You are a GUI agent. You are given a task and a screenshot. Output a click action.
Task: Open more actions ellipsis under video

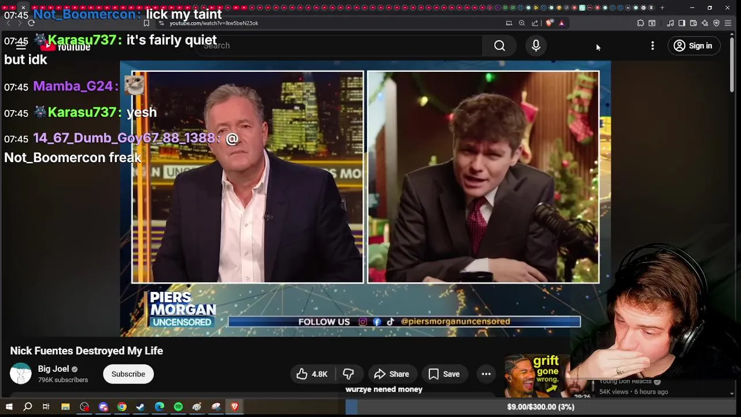(x=486, y=374)
